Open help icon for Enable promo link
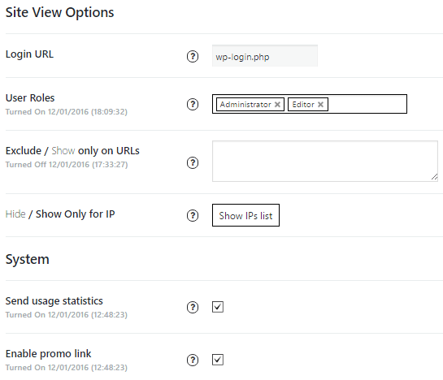The image size is (443, 380). coord(193,360)
